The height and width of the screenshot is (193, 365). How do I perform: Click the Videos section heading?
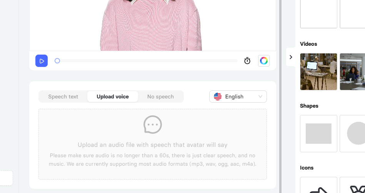[308, 44]
